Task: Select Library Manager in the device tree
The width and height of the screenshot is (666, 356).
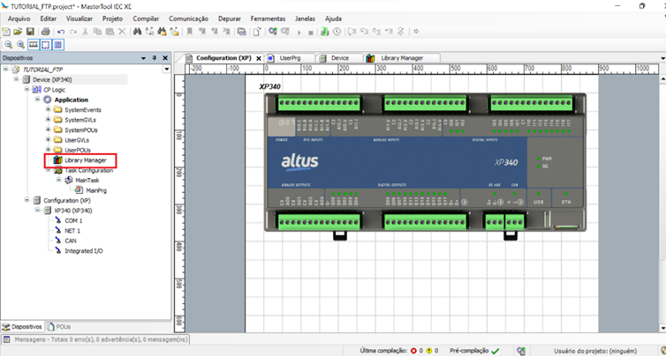Action: pos(85,160)
